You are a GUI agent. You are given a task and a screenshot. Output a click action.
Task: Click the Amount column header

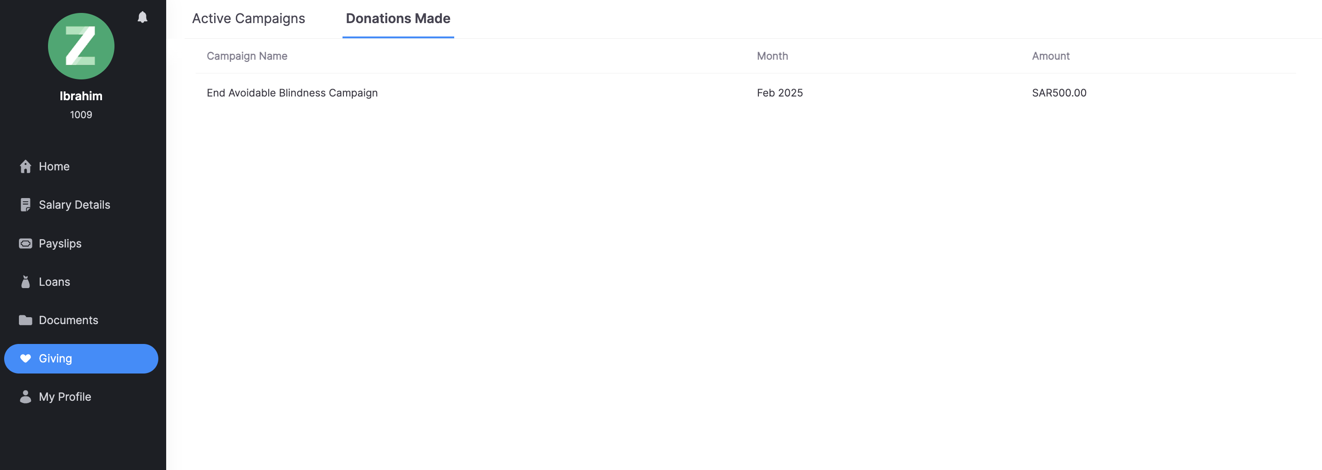(1051, 56)
